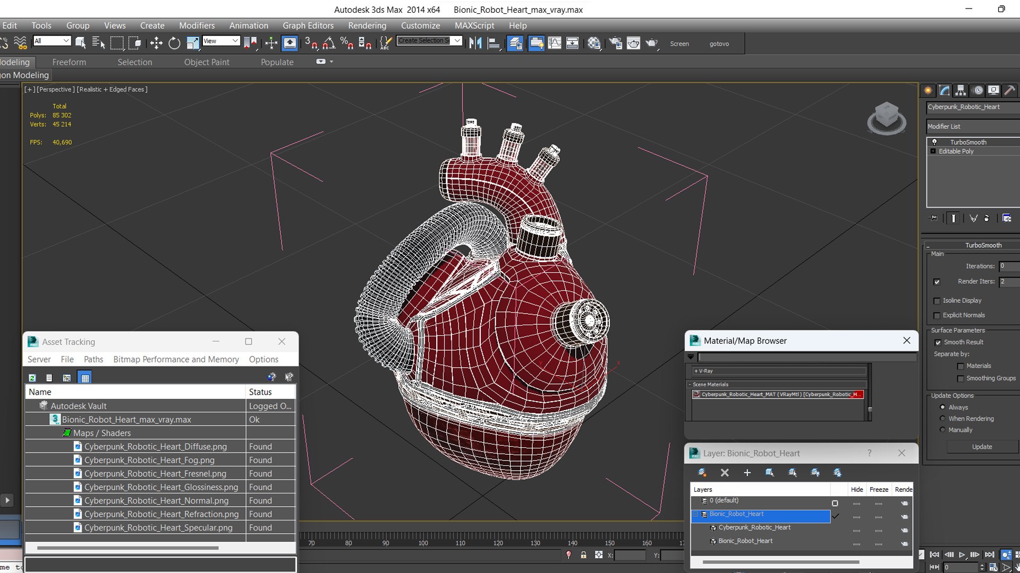Expand the Editable Poly modifier entry
Image resolution: width=1020 pixels, height=573 pixels.
click(x=933, y=151)
